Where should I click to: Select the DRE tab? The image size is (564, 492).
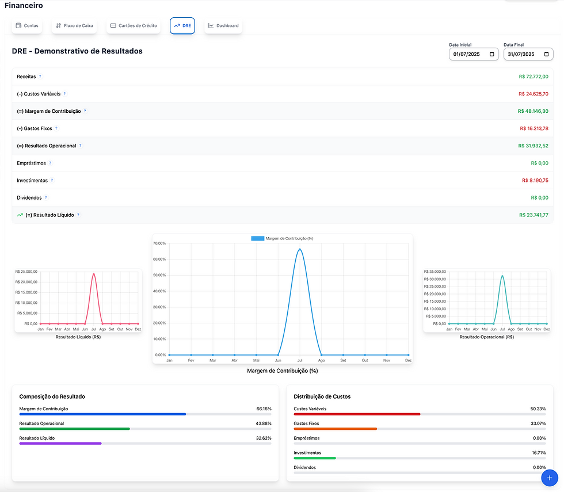182,25
